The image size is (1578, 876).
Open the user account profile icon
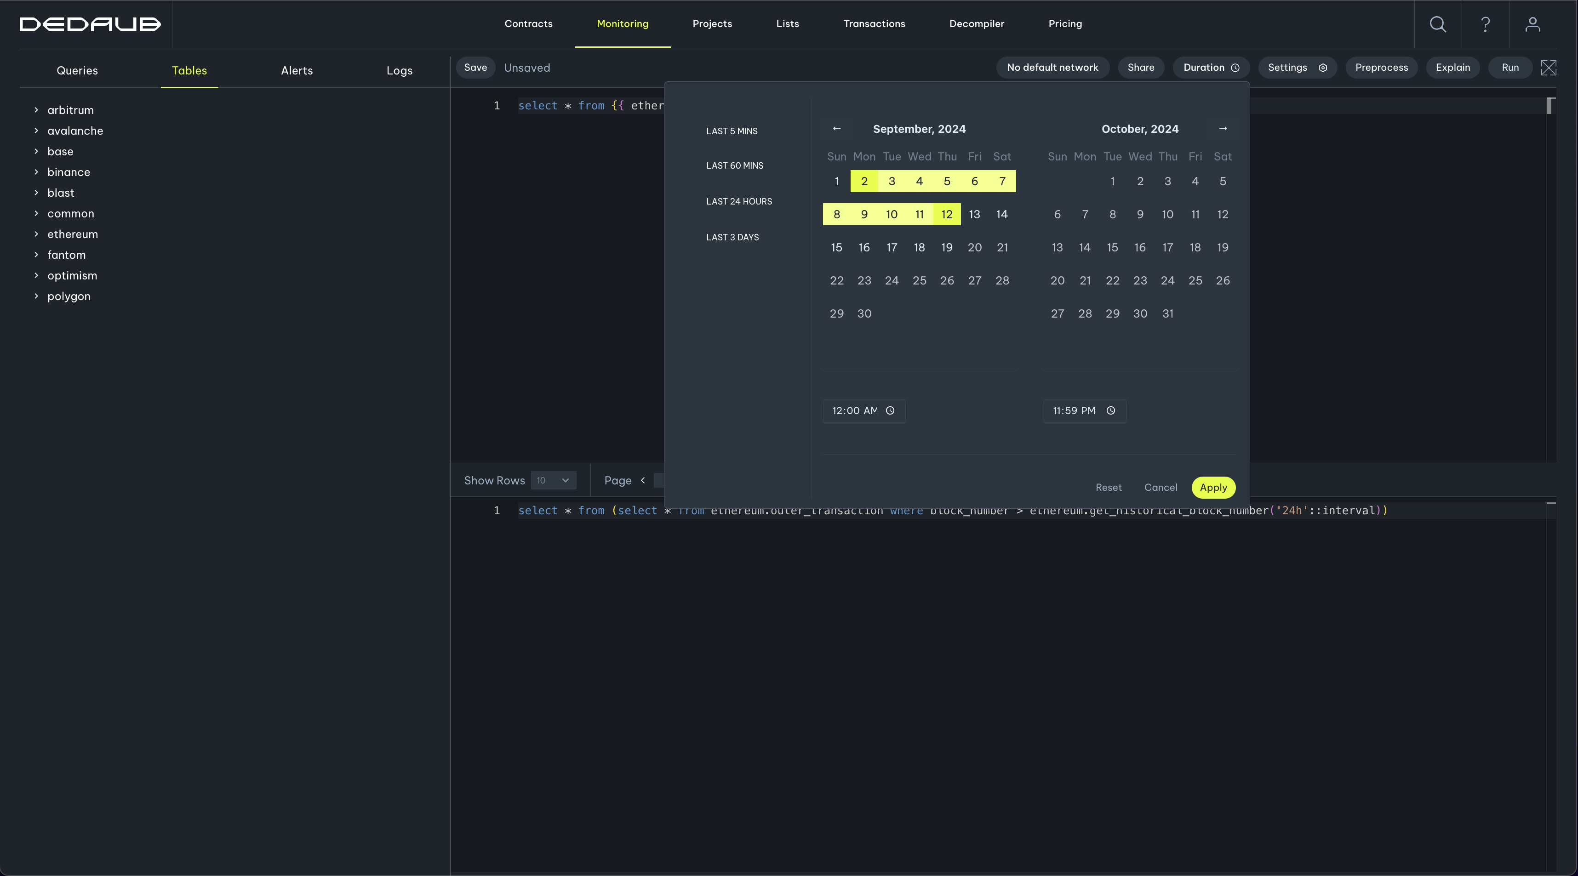click(x=1532, y=24)
